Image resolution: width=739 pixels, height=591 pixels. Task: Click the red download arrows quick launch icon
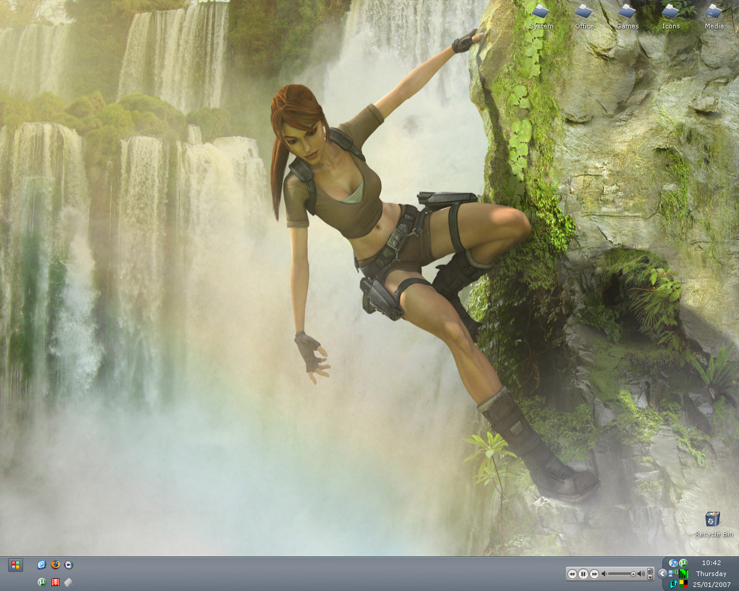(55, 582)
